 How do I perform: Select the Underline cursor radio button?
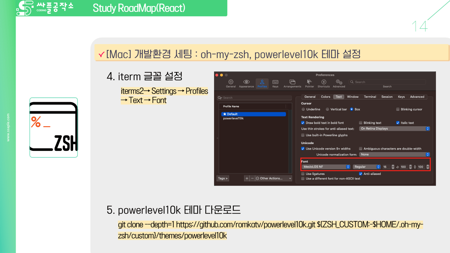[x=303, y=109]
